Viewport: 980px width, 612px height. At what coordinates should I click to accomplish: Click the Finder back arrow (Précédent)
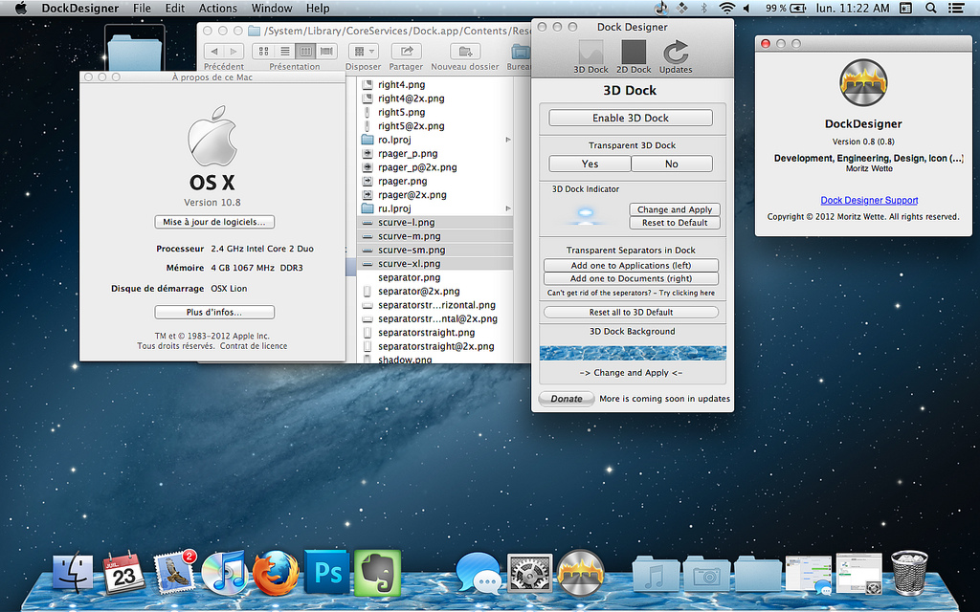click(215, 52)
